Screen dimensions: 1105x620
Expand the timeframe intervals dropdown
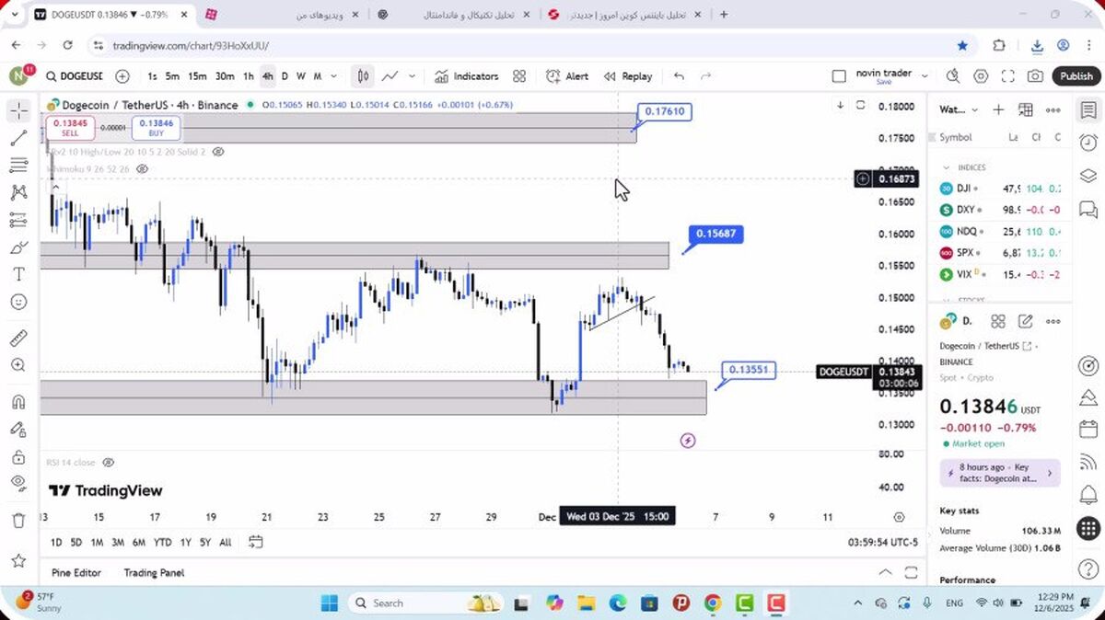[x=333, y=76]
